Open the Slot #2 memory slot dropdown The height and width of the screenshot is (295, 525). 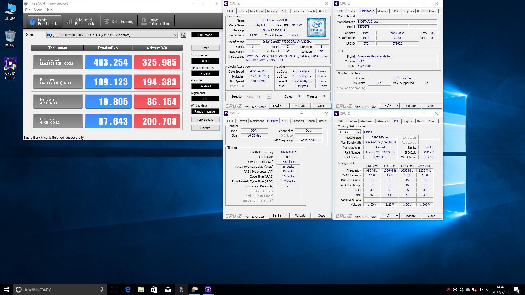(358, 132)
